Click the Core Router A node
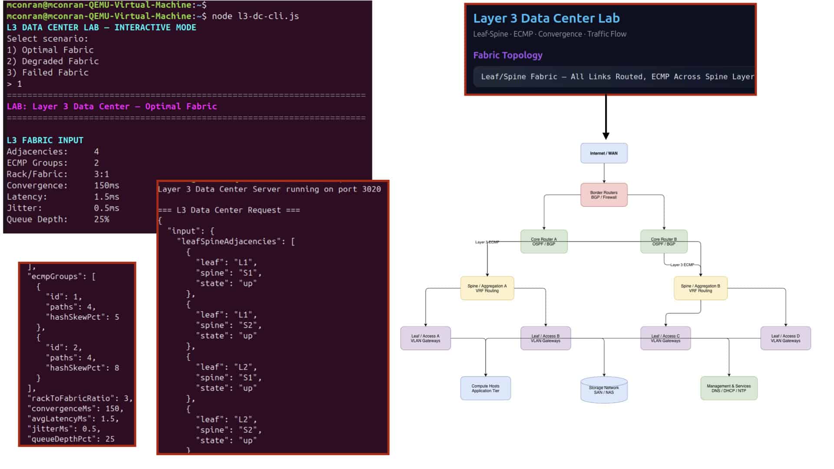Screen dimensions: 834x469 [544, 241]
